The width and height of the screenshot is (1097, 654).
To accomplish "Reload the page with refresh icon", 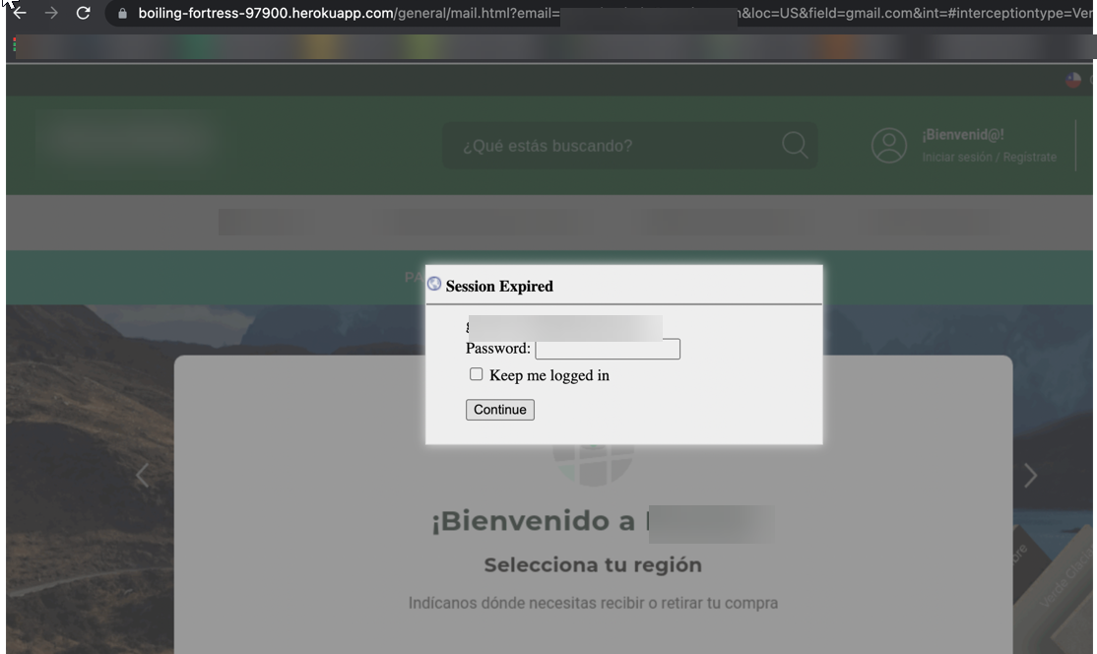I will point(84,13).
